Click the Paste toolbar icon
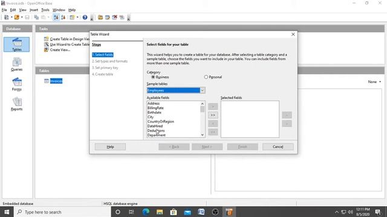 [x=44, y=17]
